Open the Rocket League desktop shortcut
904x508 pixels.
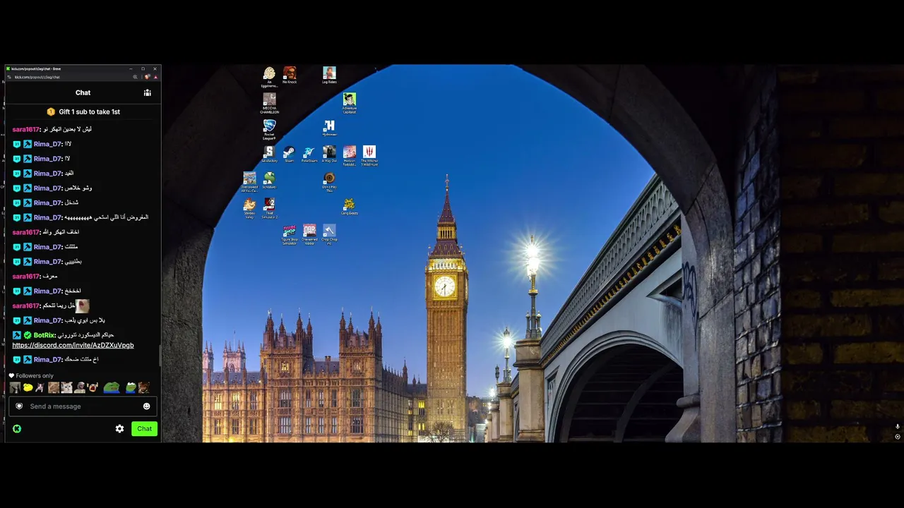269,129
